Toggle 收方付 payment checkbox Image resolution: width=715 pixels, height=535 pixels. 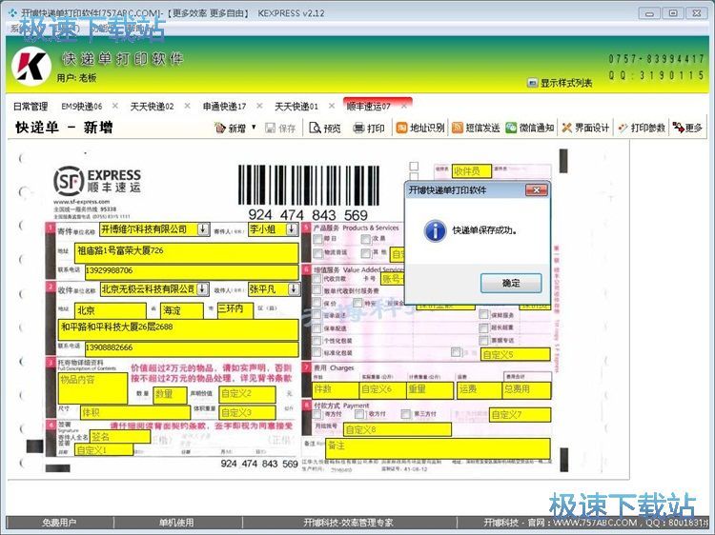[x=360, y=414]
